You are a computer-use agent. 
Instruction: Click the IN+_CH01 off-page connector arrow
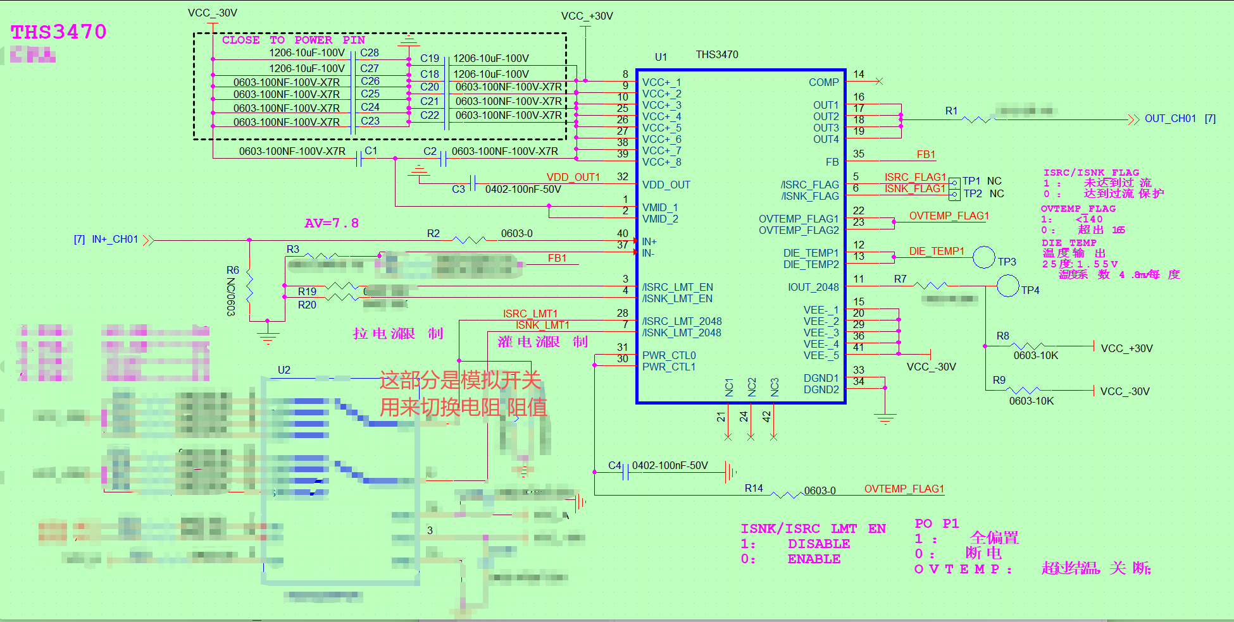click(x=149, y=240)
